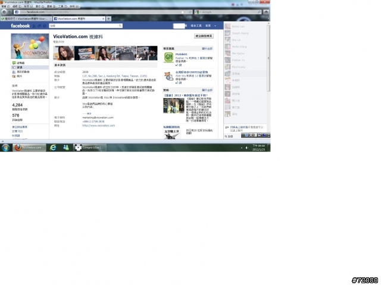Open the VicoVation profile cover picture
The width and height of the screenshot is (381, 285).
(x=30, y=46)
